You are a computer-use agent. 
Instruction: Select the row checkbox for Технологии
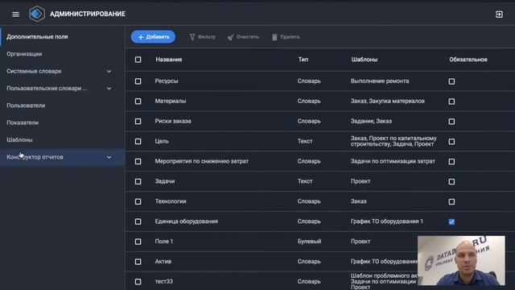138,201
